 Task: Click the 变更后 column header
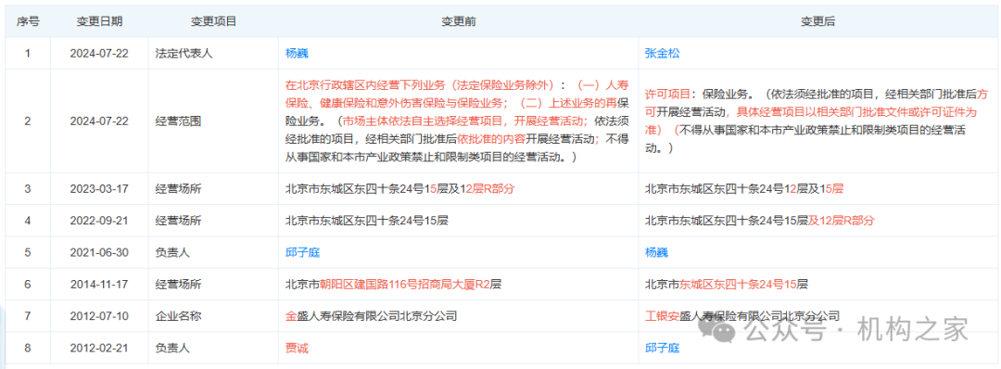click(817, 21)
